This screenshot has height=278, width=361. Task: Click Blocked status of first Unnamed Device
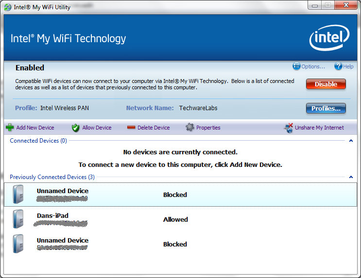click(x=175, y=195)
